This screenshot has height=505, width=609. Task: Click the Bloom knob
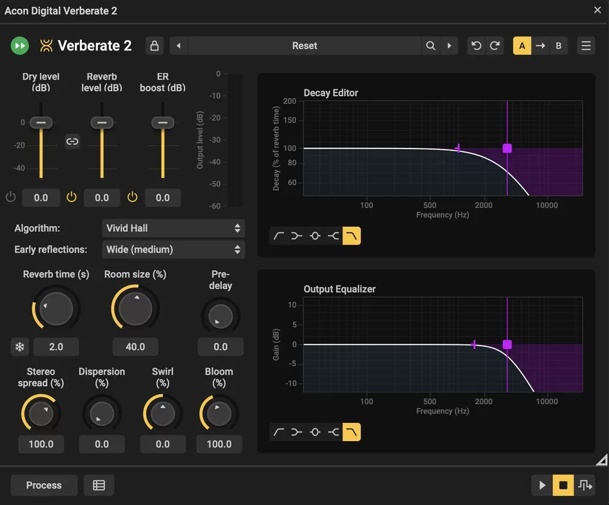219,414
